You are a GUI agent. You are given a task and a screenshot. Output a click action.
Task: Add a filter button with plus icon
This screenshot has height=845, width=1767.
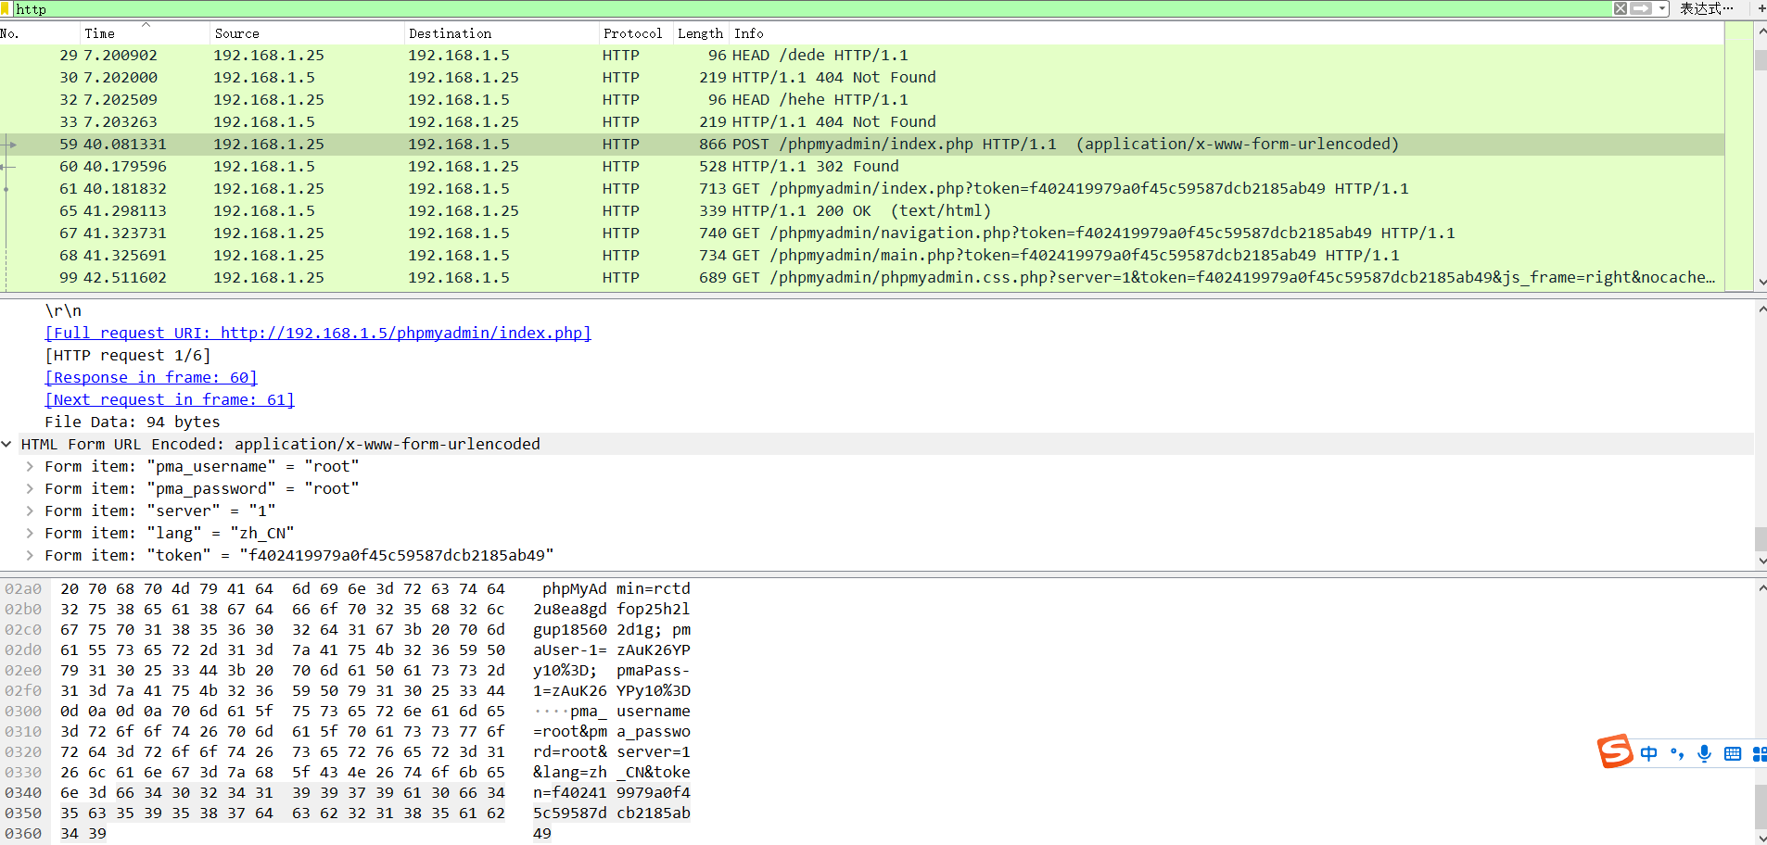(x=1761, y=8)
